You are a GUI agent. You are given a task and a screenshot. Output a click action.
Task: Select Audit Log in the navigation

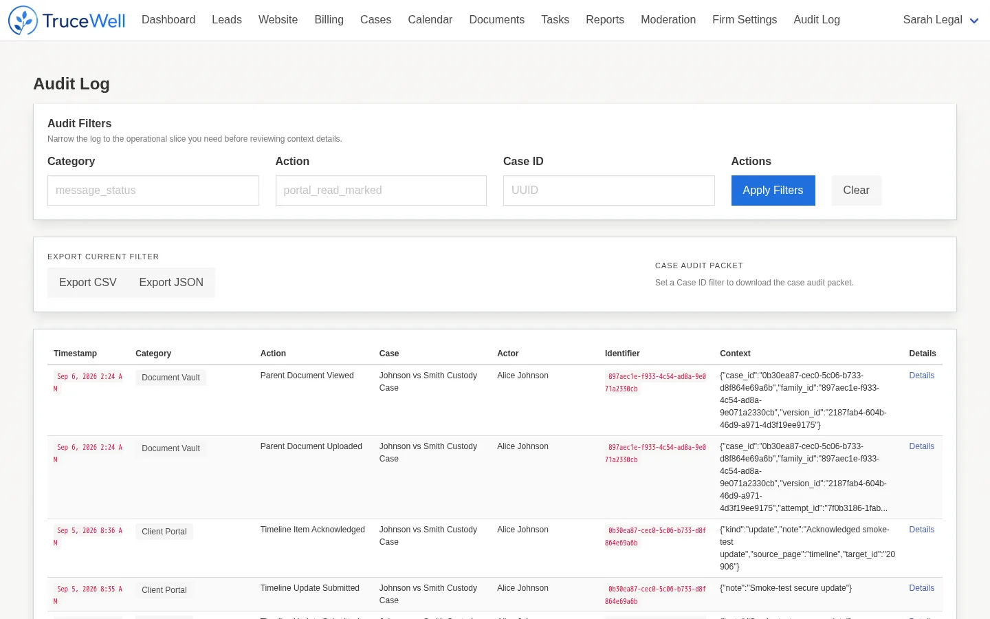tap(817, 20)
